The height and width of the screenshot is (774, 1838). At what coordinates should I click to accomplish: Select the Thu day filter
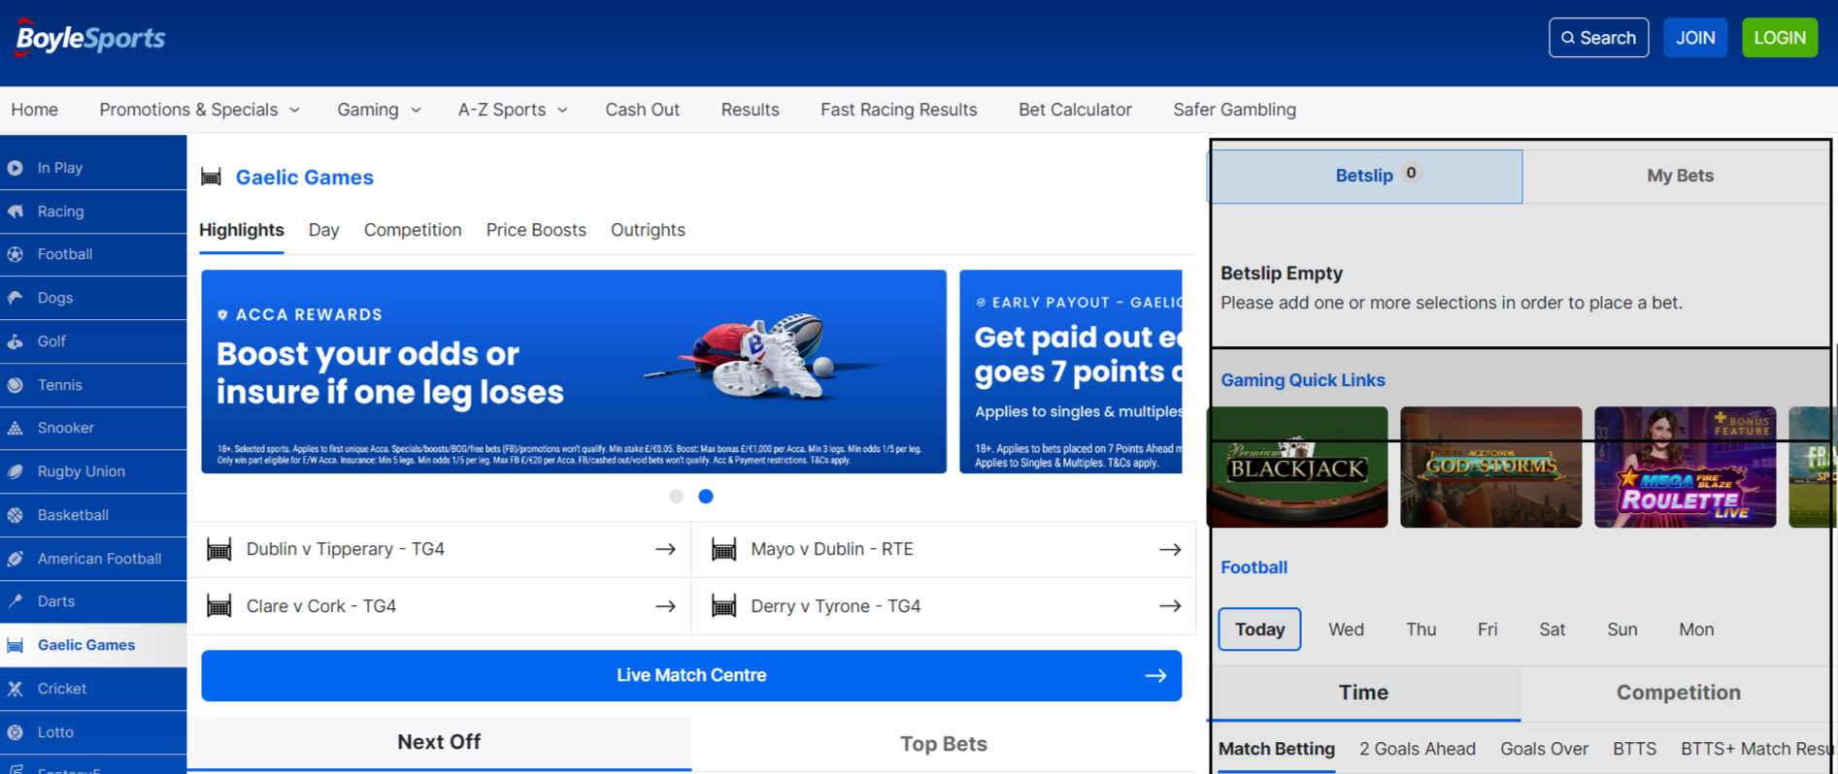point(1420,629)
